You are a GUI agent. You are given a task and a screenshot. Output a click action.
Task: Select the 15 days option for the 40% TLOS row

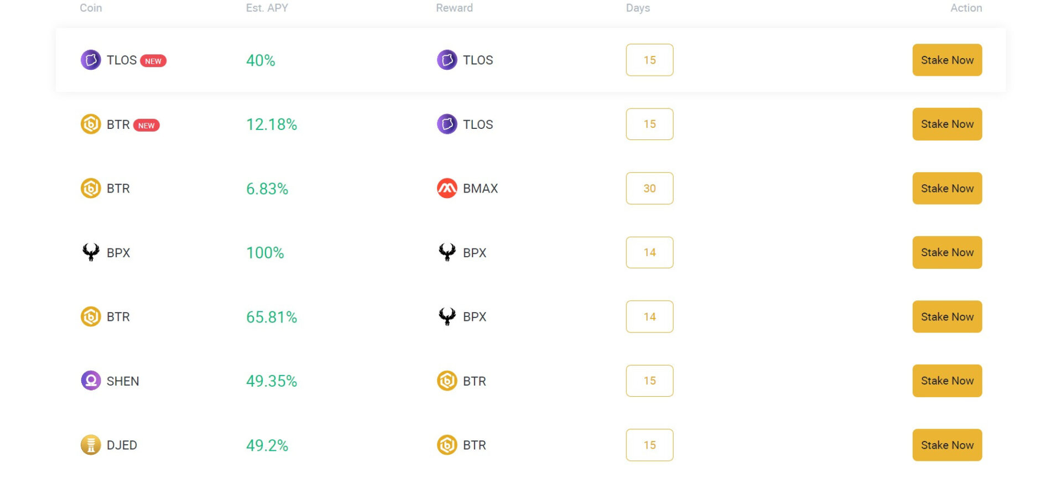tap(649, 60)
